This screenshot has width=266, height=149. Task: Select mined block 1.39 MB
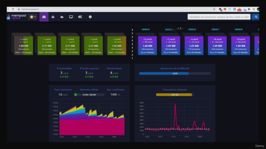coord(217,46)
